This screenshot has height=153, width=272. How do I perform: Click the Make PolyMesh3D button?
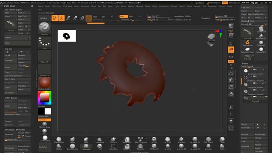tap(258, 14)
